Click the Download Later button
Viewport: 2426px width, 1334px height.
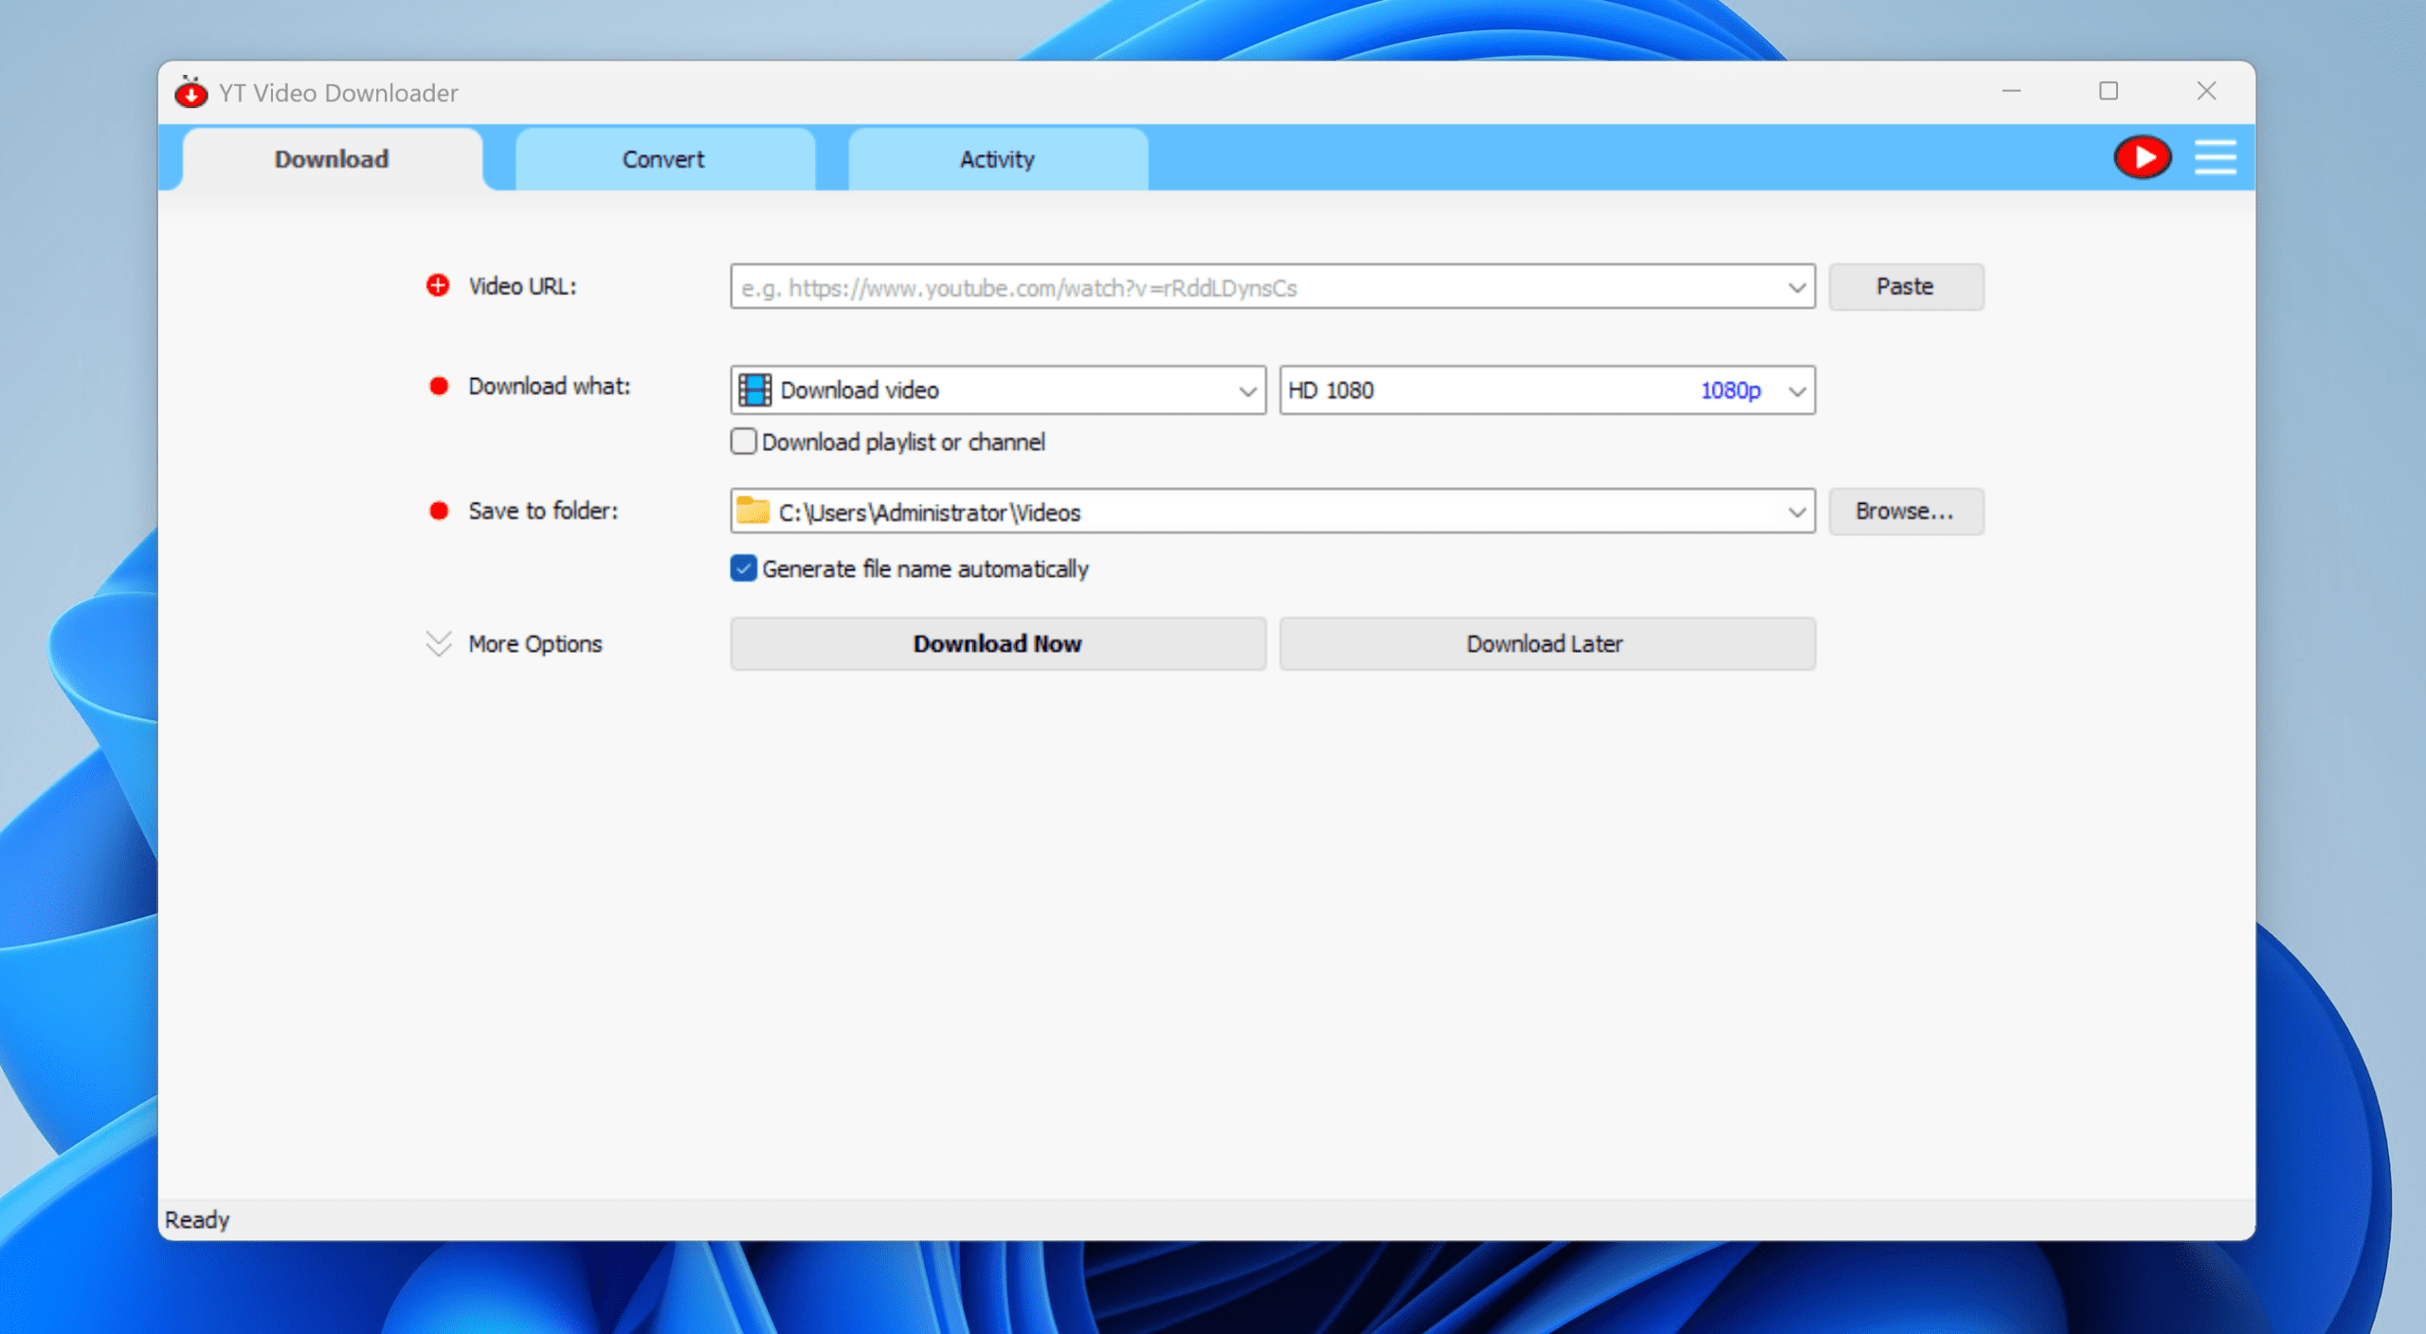[1547, 643]
